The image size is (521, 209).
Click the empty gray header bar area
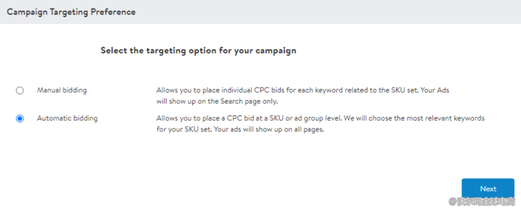tap(324, 12)
